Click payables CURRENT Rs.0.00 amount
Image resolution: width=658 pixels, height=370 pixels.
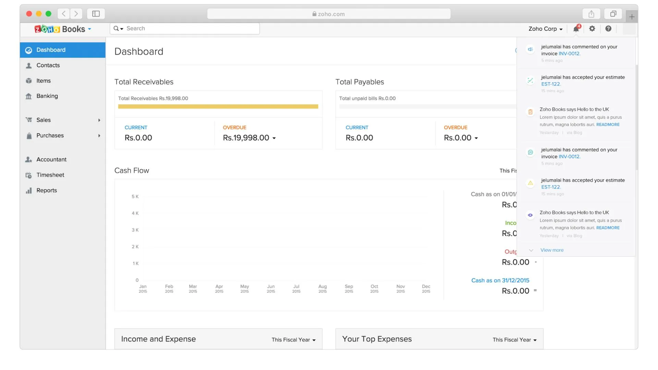(x=359, y=138)
